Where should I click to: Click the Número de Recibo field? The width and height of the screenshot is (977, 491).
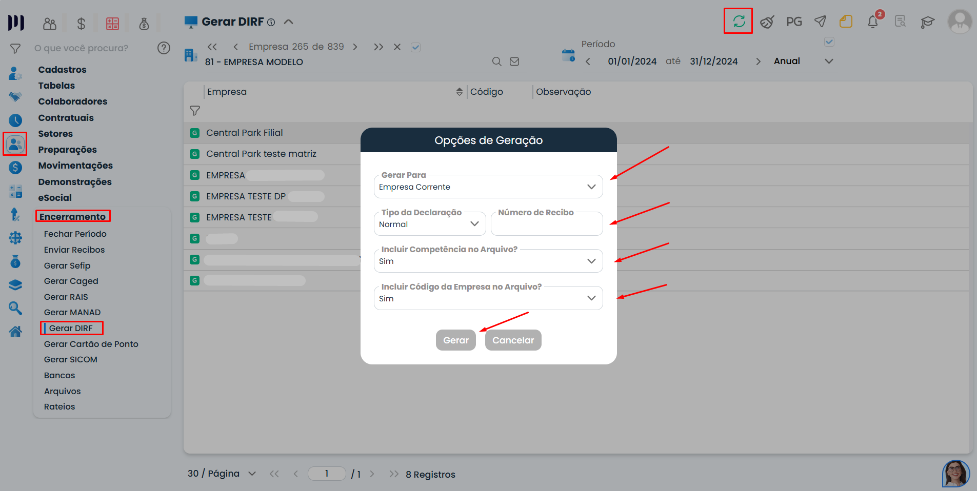tap(547, 224)
